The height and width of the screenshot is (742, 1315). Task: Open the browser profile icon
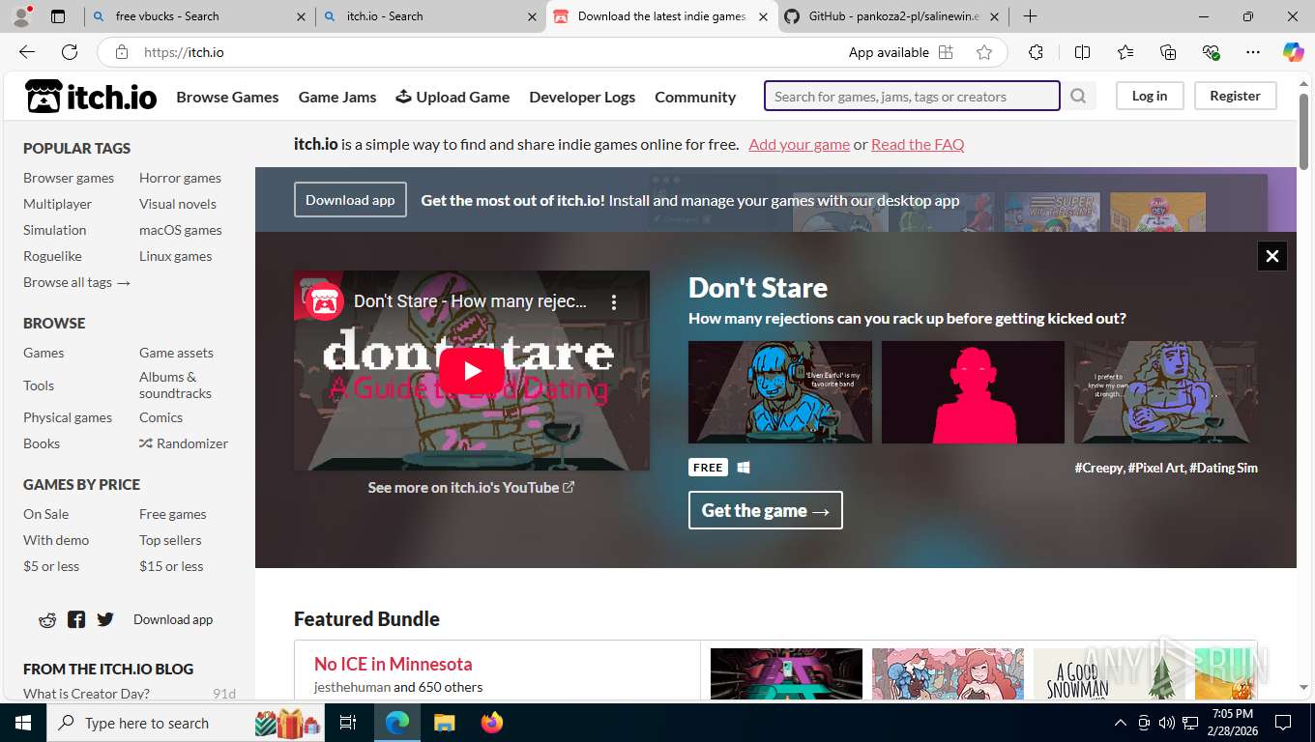[x=21, y=16]
